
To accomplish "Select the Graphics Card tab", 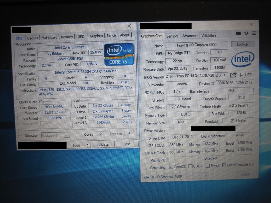I will tap(152, 36).
